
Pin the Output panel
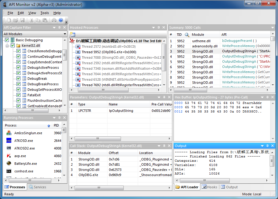267,146
